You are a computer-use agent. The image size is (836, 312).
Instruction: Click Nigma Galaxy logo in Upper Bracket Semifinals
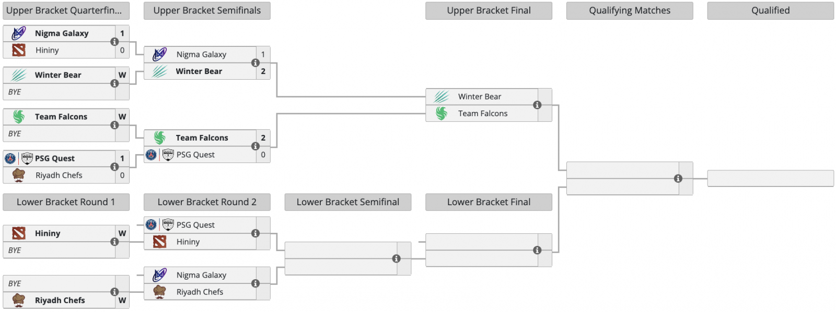pyautogui.click(x=159, y=54)
